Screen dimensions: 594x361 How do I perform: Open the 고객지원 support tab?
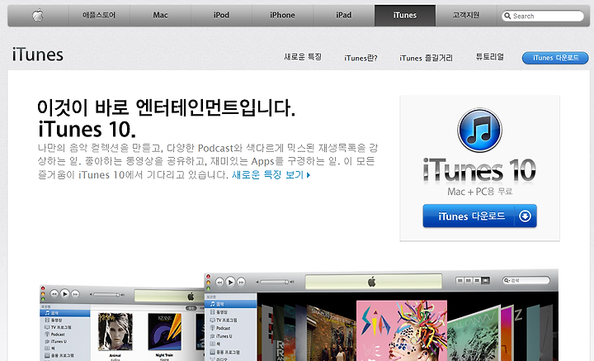point(466,16)
